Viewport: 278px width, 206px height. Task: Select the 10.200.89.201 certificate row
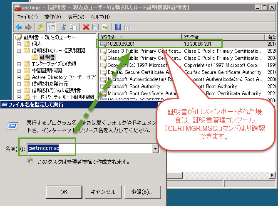click(188, 44)
